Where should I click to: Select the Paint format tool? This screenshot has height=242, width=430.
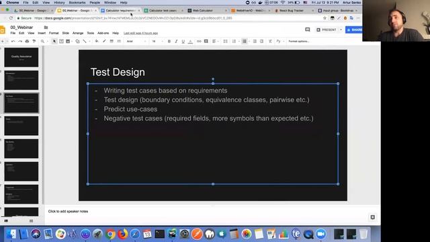click(34, 41)
